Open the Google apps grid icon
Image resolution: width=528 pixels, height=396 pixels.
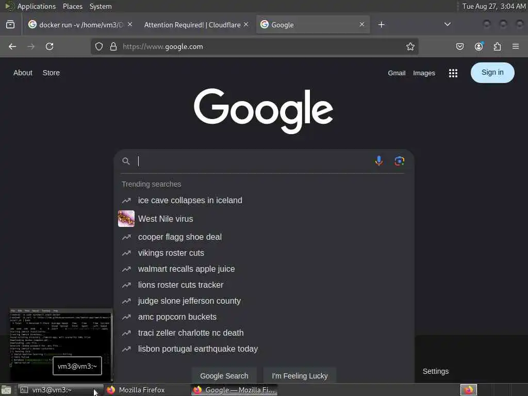pyautogui.click(x=453, y=73)
